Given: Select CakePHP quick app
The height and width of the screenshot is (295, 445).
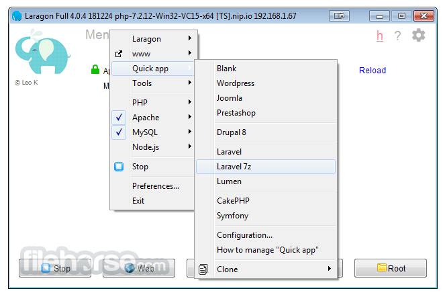Looking at the screenshot, I should pyautogui.click(x=266, y=201).
